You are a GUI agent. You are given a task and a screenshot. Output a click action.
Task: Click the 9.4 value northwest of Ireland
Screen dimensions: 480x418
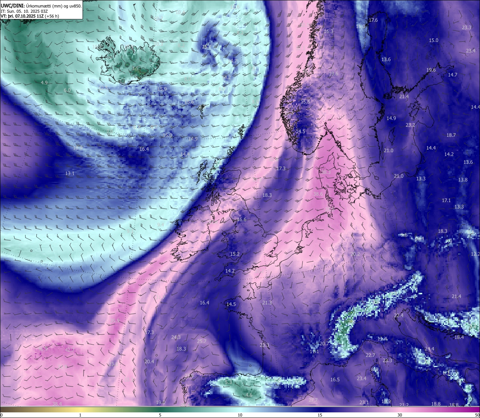160,225
